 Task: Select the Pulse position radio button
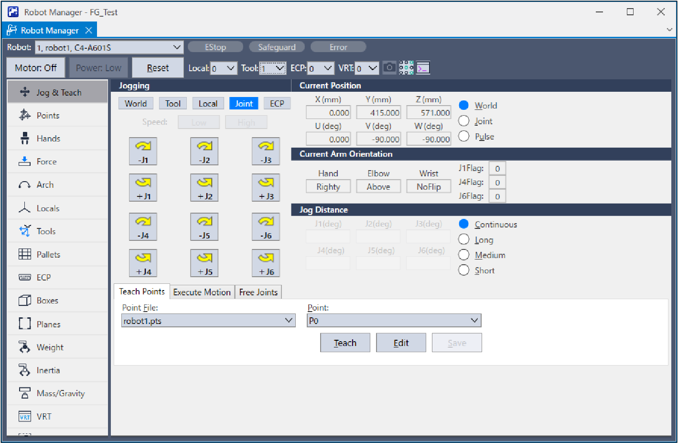click(x=463, y=136)
